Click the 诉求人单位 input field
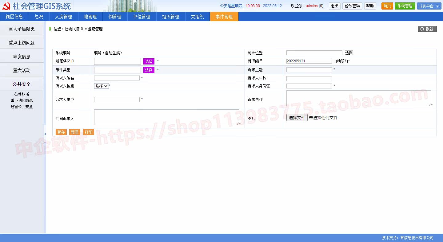 pyautogui.click(x=117, y=100)
